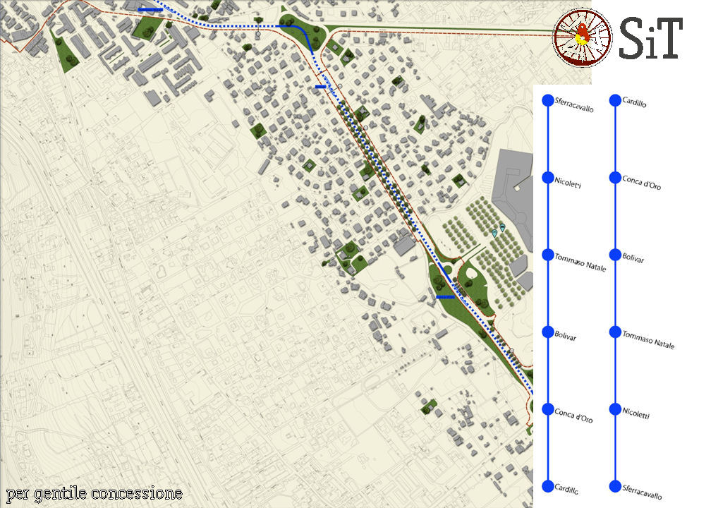718x508 pixels.
Task: Select Tommaso Natale dot on Sferracavallo-to-Cardillo route
Action: click(547, 255)
